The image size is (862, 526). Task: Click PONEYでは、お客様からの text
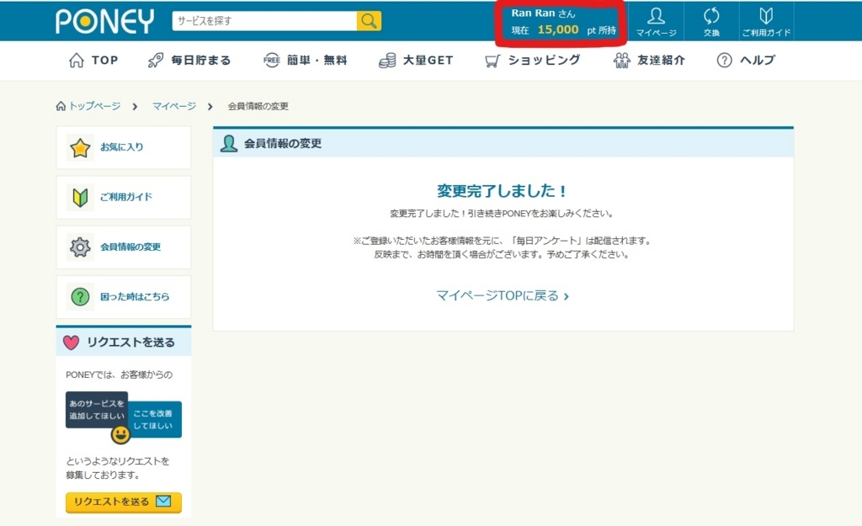coord(119,375)
